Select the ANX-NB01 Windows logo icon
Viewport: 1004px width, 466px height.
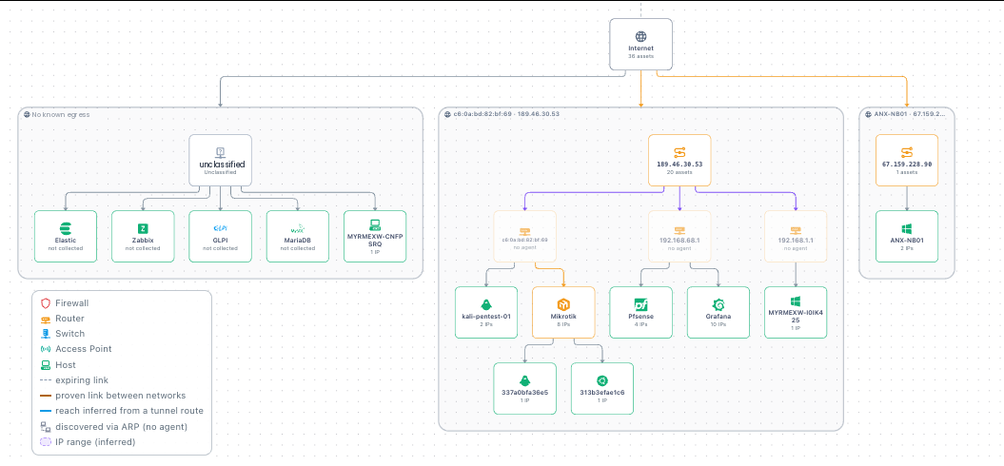(x=907, y=228)
